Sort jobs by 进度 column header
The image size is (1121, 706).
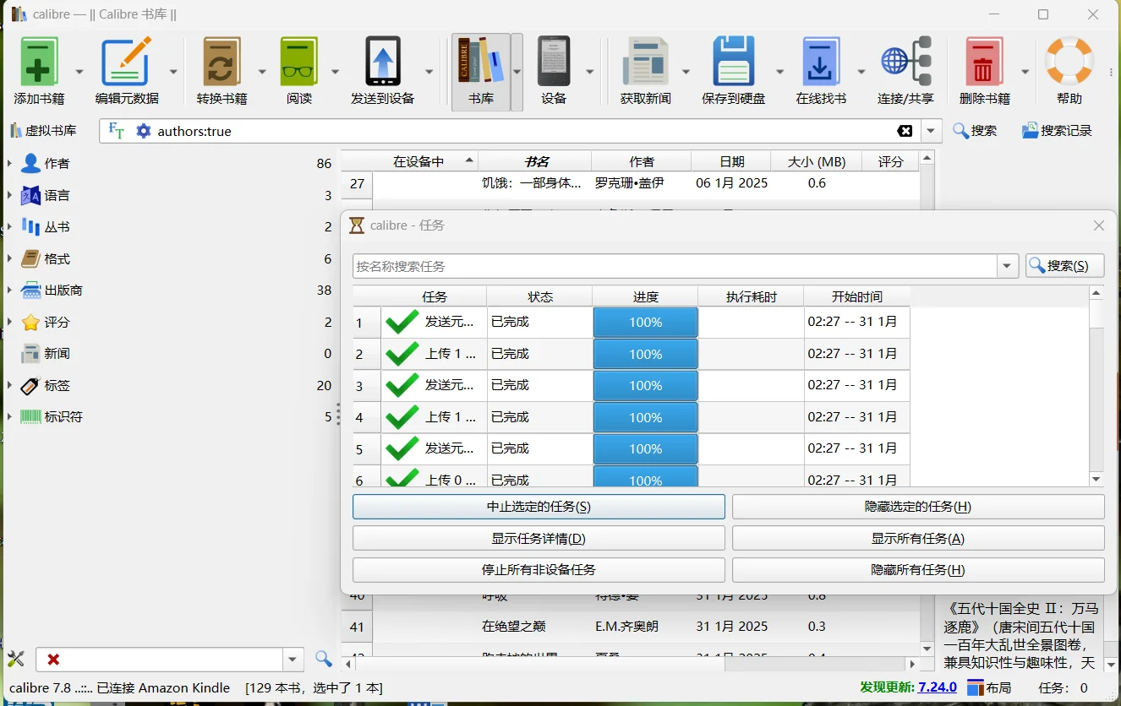pyautogui.click(x=646, y=296)
